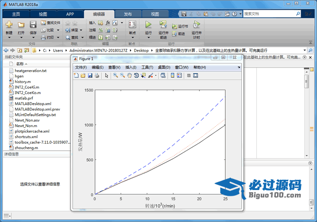Open the Figure 1 File menu (文件)
The width and height of the screenshot is (317, 222).
[x=81, y=67]
